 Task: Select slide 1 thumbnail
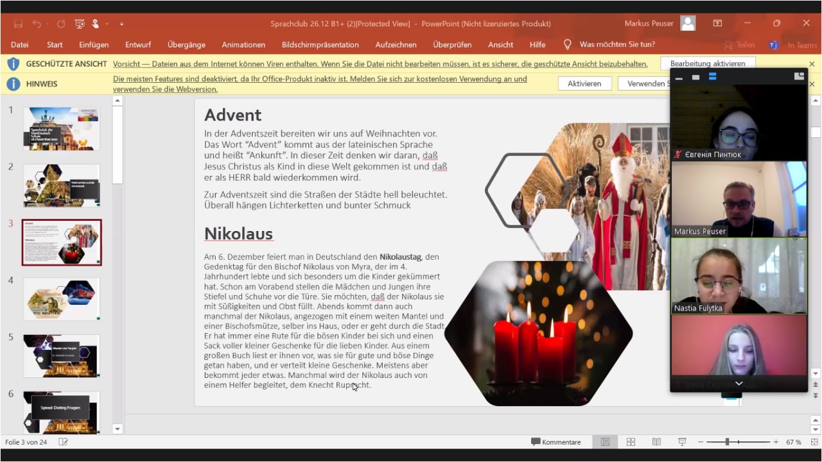pyautogui.click(x=62, y=129)
